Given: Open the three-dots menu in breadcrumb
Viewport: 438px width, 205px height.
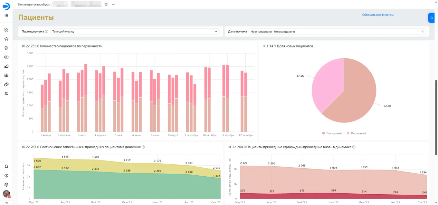Looking at the screenshot, I should coord(113,5).
